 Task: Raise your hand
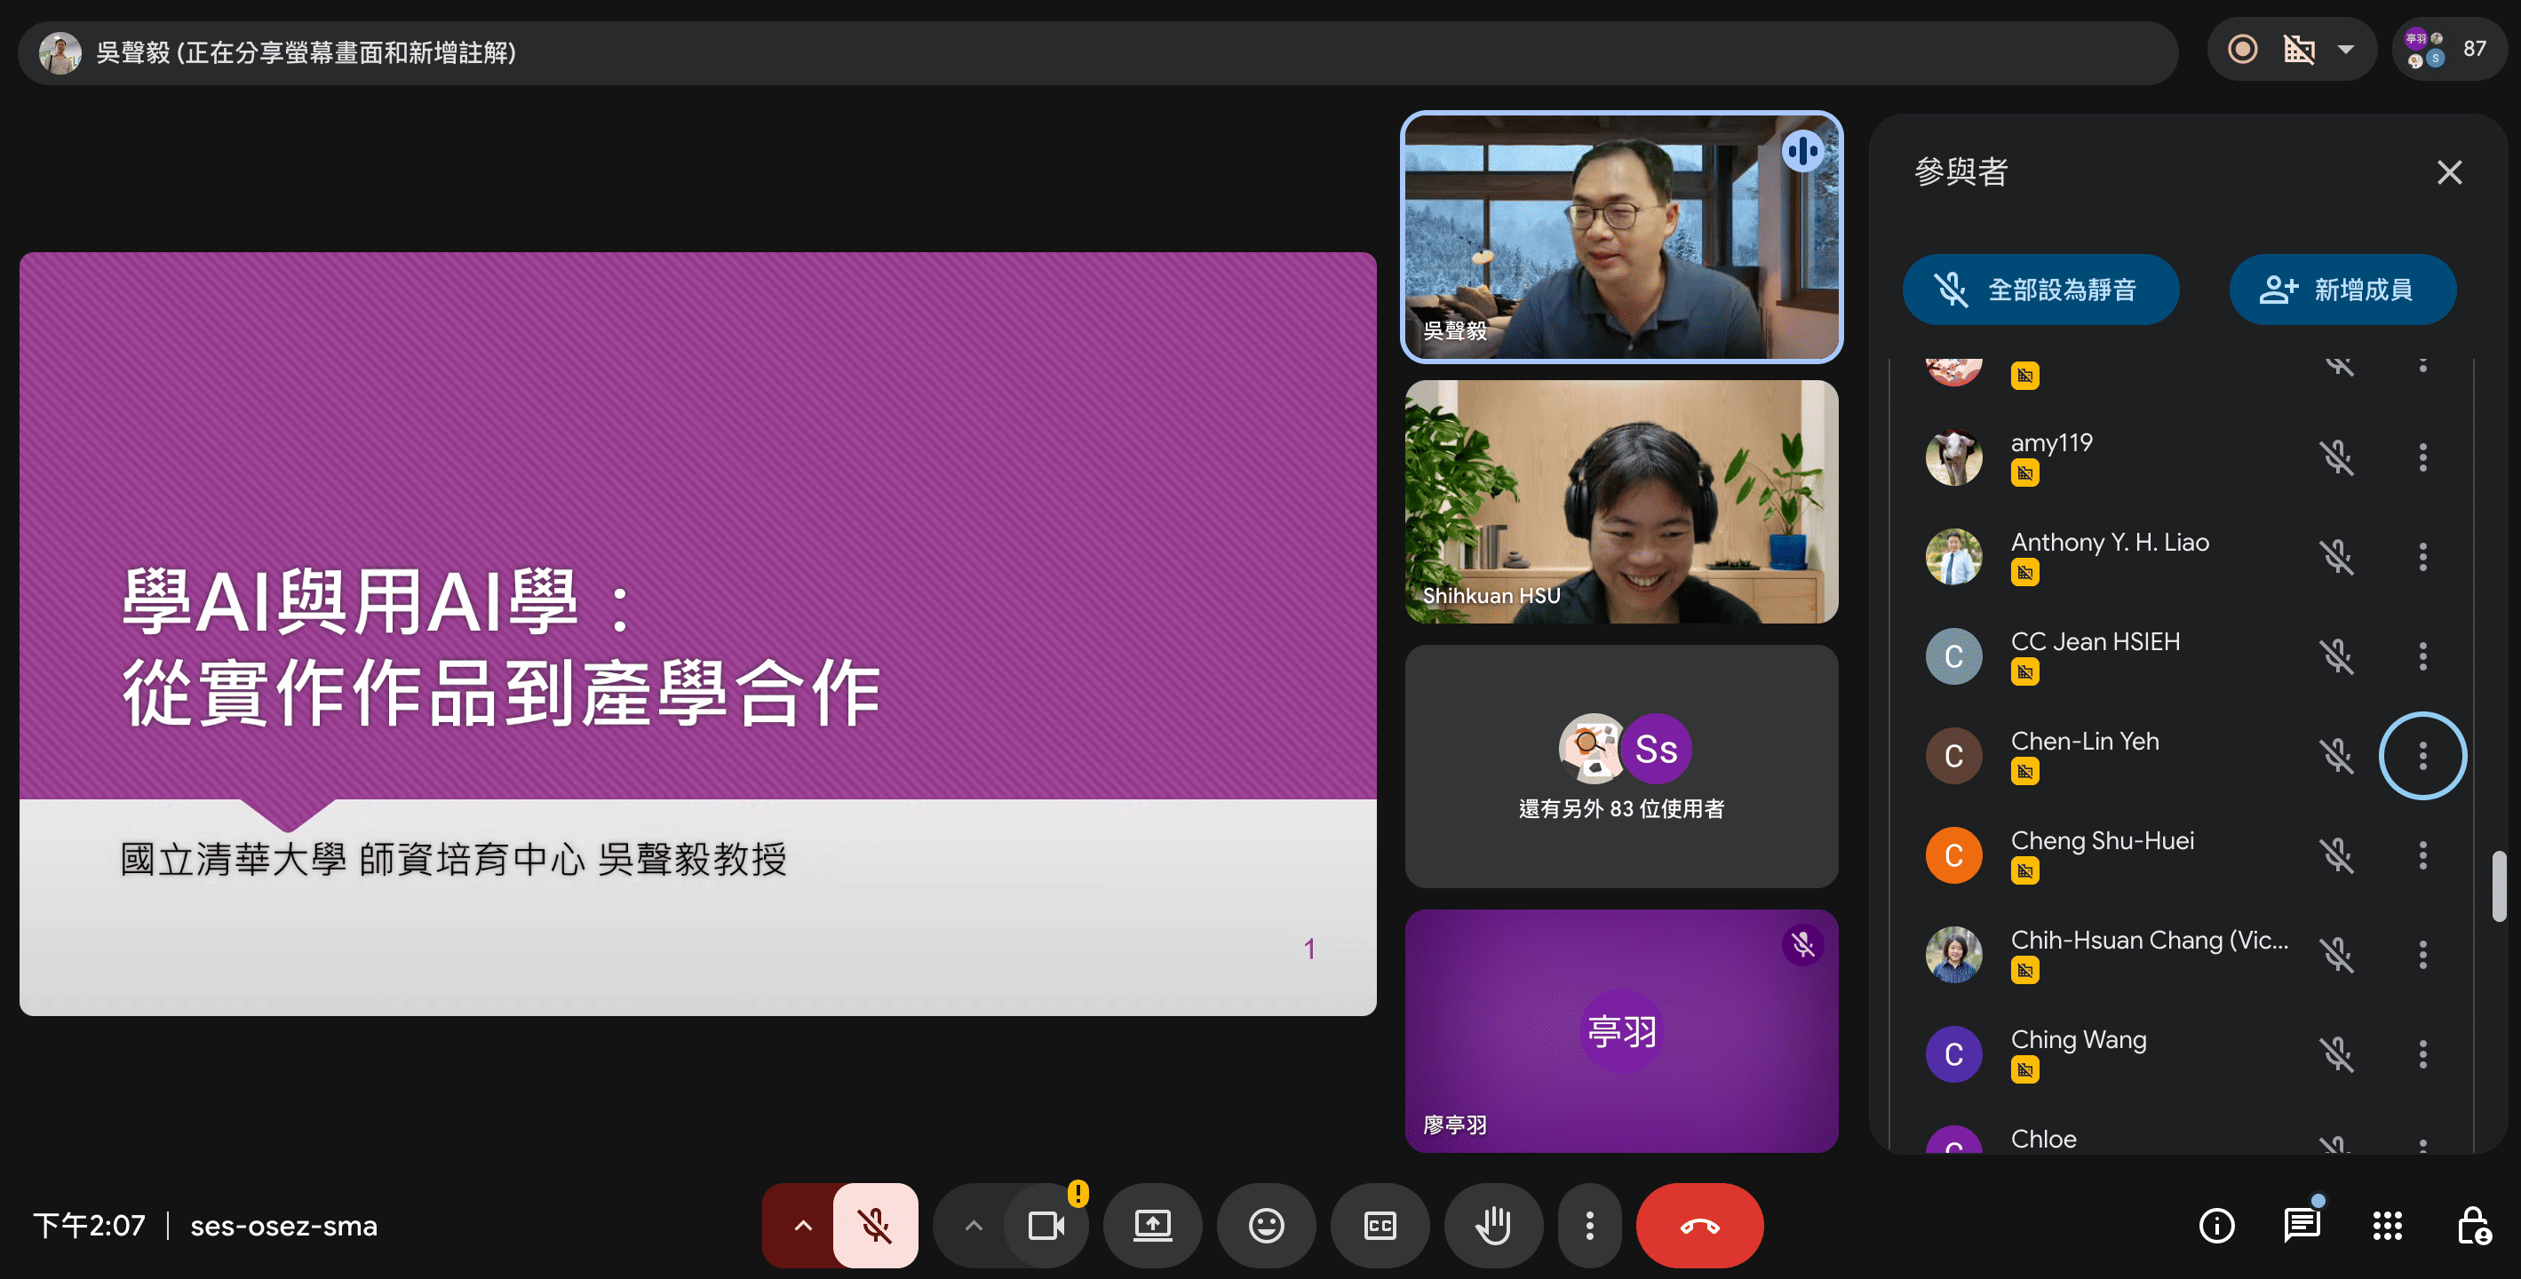tap(1493, 1225)
